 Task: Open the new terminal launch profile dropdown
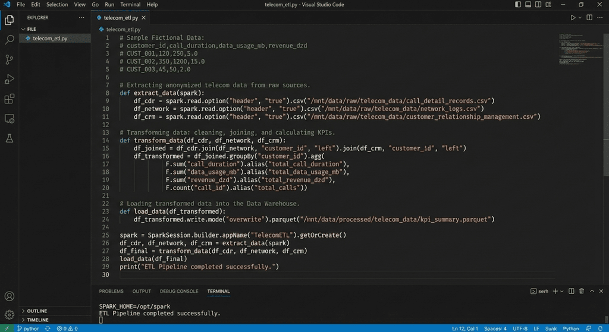(562, 291)
